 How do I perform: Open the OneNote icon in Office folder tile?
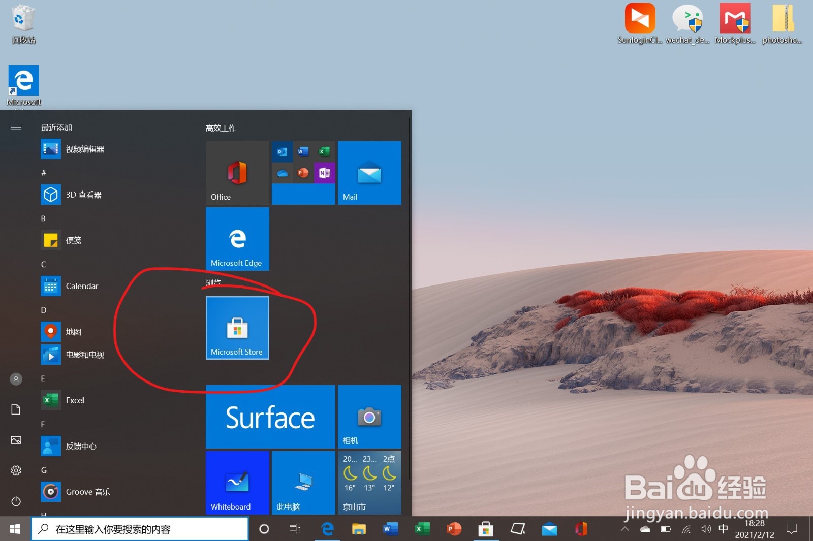point(325,173)
